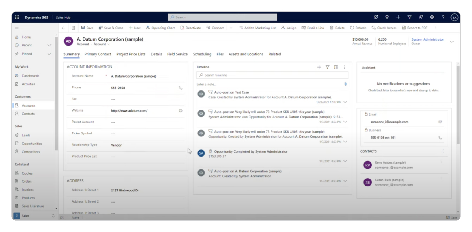Expand the header fields chevron
Screen dimensions: 472x232
[x=452, y=42]
